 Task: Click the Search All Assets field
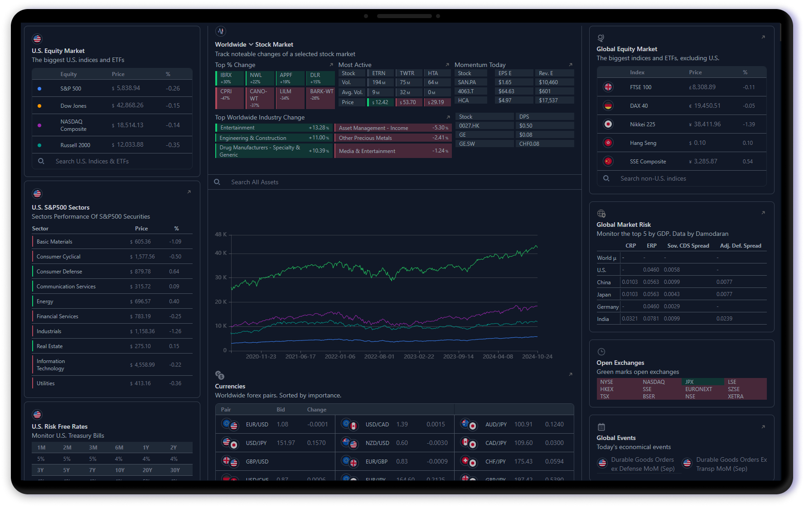pos(395,182)
